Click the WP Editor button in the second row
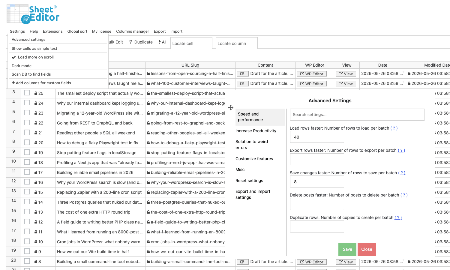Viewport: 450px width, 270px height. click(312, 84)
